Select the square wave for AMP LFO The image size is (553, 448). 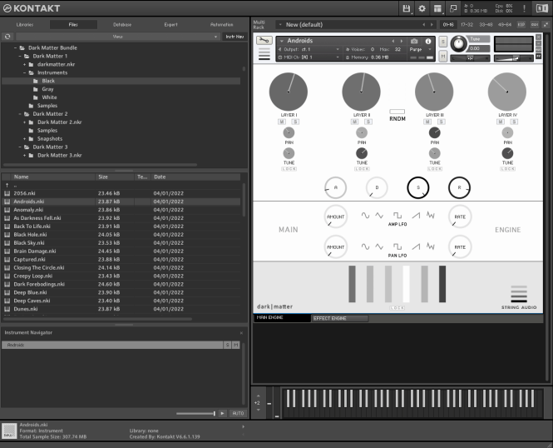pos(397,215)
